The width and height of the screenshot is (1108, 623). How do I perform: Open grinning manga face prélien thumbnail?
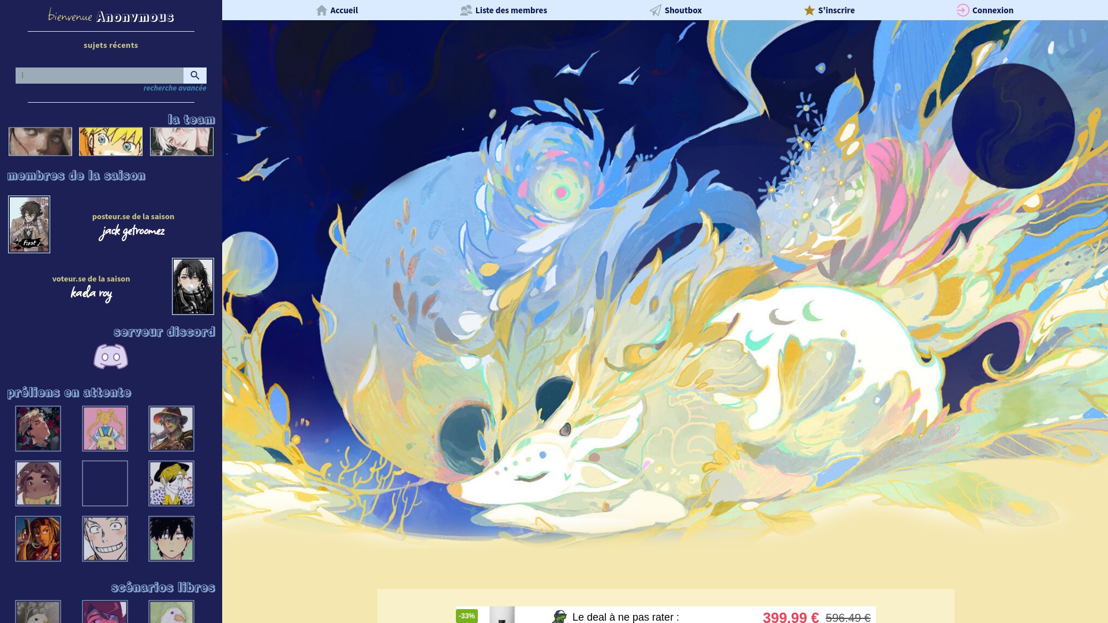105,539
